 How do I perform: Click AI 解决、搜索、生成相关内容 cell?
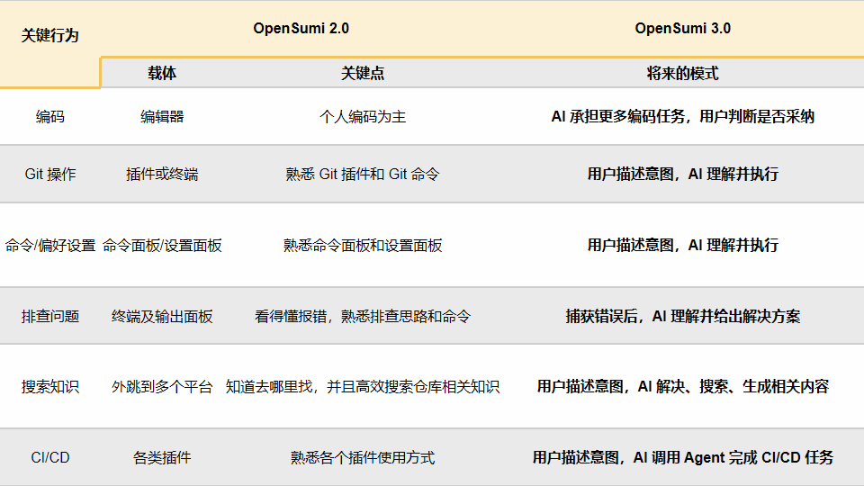click(x=683, y=387)
